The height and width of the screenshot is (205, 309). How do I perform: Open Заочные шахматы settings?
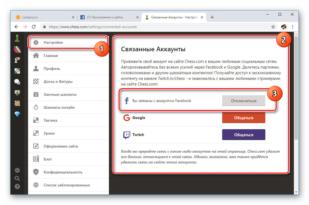pos(68,95)
